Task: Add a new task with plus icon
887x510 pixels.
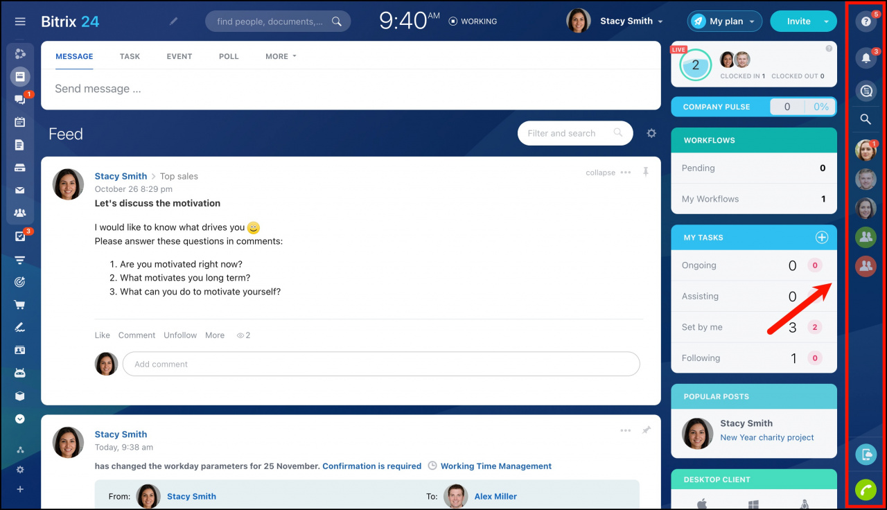Action: pyautogui.click(x=822, y=238)
